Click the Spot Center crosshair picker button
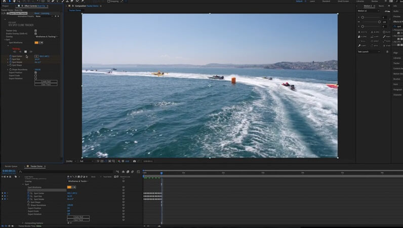Image resolution: width=403 pixels, height=228 pixels. 36,56
